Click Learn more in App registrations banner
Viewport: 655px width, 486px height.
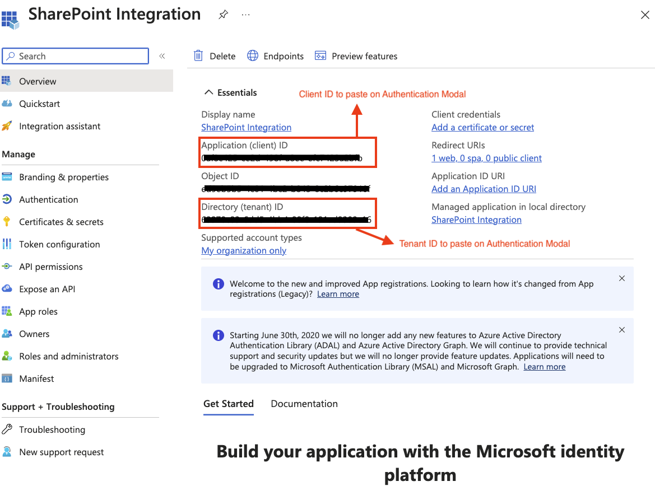338,294
